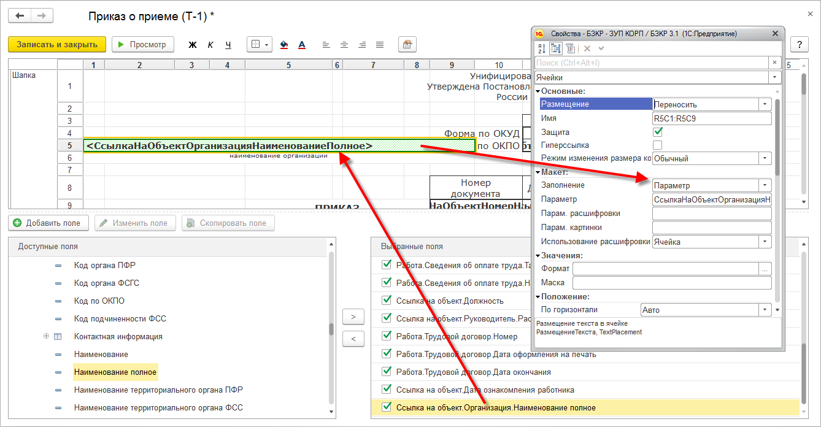
Task: Apply underline (Ч) formatting
Action: [x=228, y=45]
